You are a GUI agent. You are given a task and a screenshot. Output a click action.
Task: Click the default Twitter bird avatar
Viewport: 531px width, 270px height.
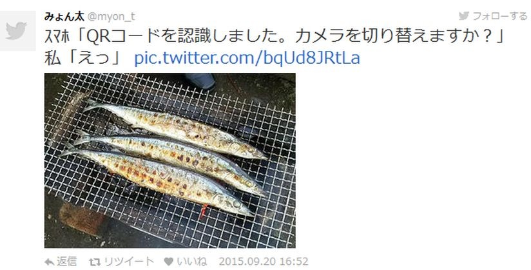tap(17, 31)
